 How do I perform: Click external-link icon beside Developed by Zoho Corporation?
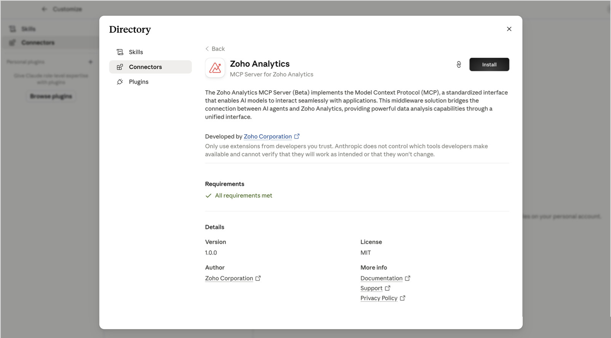[x=297, y=136]
